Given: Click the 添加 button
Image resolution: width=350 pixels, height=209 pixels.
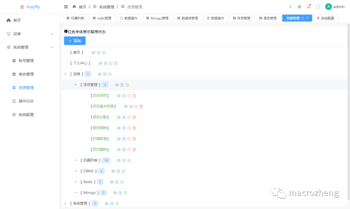Looking at the screenshot, I should (x=75, y=40).
